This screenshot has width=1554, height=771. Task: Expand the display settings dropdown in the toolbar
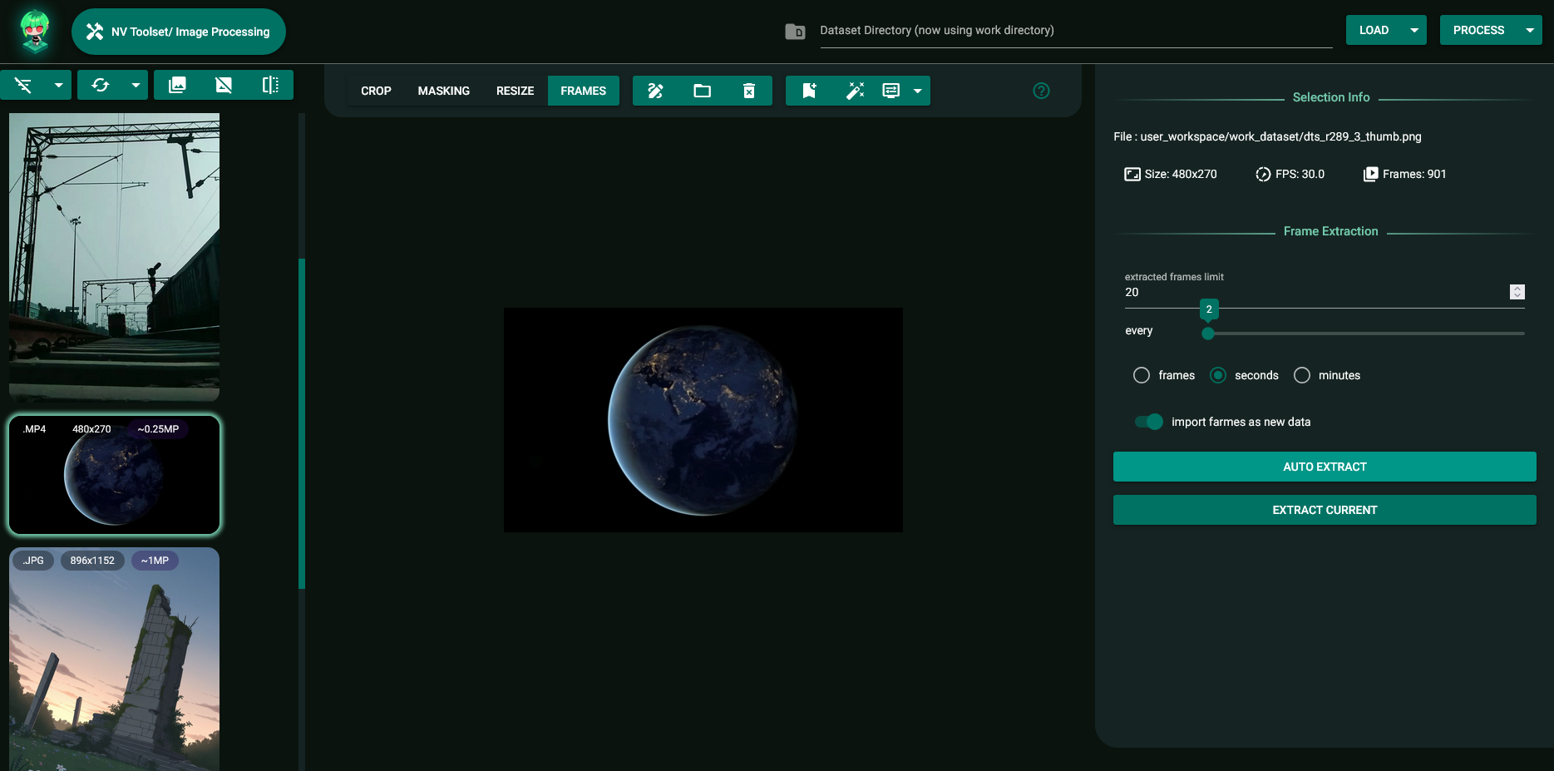click(x=918, y=91)
